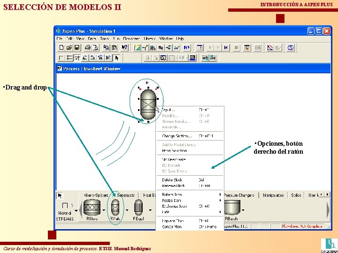Click the Save diskette icon

77,47
